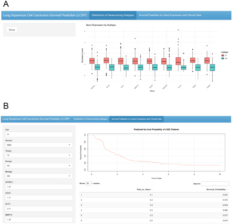Viewport: 232px width, 224px height.
Task: Sort by the Survival_Probability column icon
Action: [x=227, y=189]
